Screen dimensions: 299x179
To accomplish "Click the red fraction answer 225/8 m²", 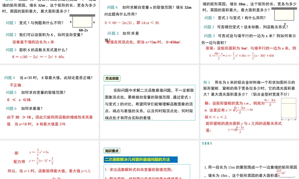I will tap(281, 173).
